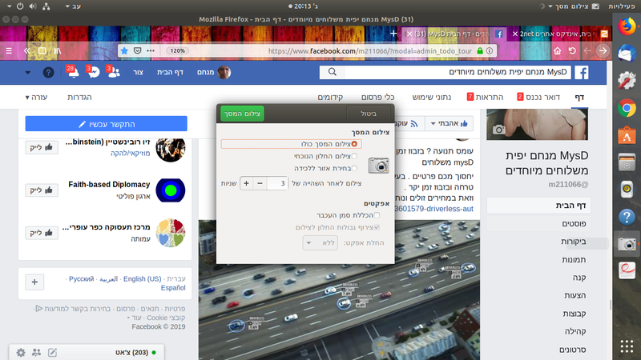Compose a new message in the chat bar
The height and width of the screenshot is (360, 641).
(52, 352)
